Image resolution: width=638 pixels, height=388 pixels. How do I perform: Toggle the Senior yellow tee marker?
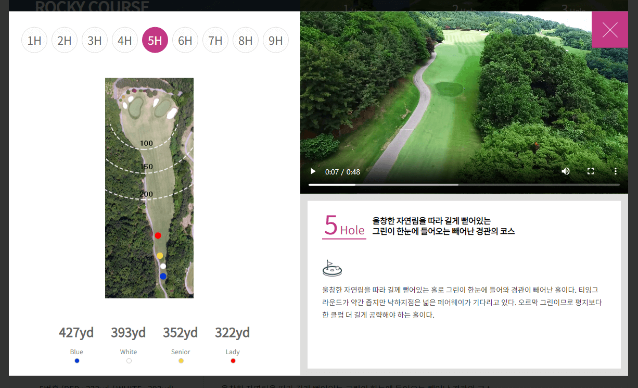click(181, 360)
